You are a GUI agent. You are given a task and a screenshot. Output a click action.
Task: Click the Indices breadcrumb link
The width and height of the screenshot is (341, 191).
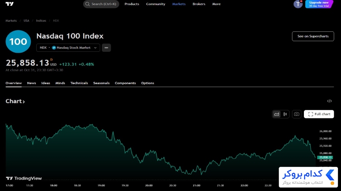pos(41,20)
